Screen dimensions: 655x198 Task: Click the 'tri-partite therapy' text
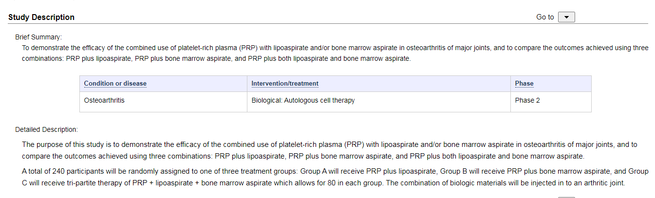pos(98,183)
